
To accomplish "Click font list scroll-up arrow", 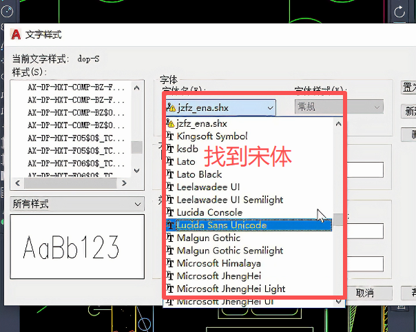I will (x=337, y=124).
